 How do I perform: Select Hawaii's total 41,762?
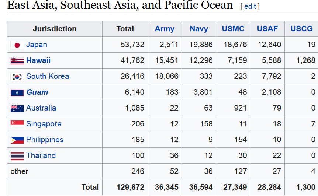(132, 60)
